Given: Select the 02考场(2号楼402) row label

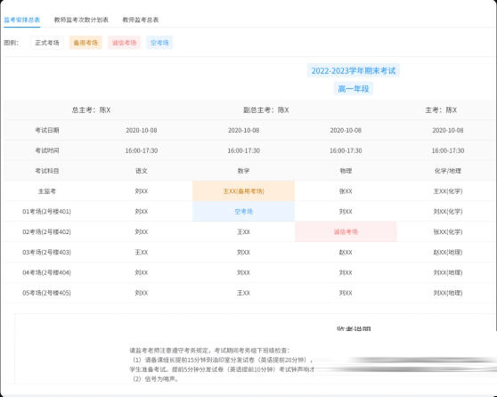Looking at the screenshot, I should 46,232.
